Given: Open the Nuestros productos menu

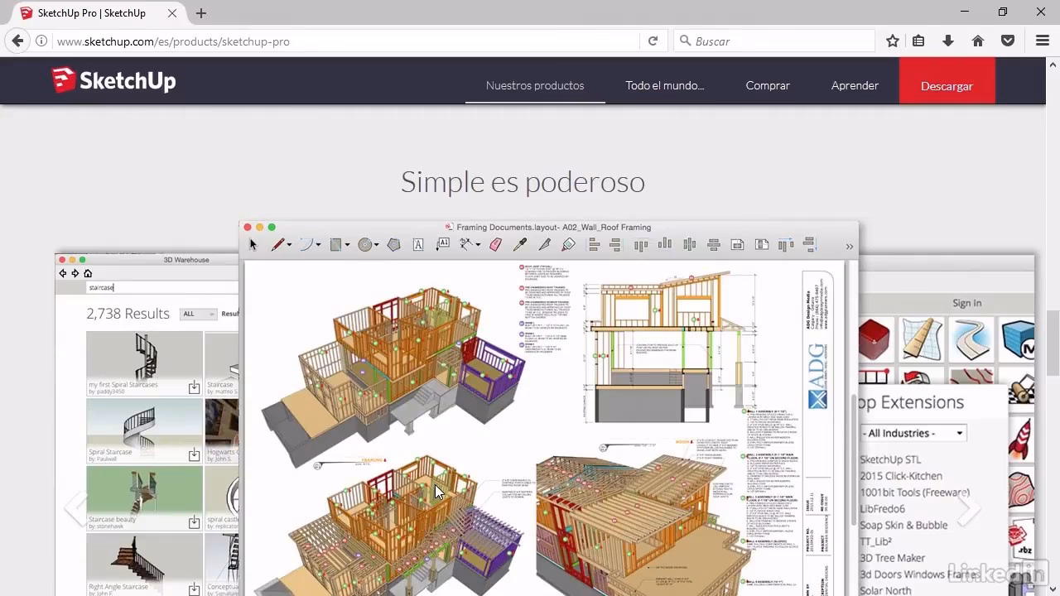Looking at the screenshot, I should tap(534, 85).
